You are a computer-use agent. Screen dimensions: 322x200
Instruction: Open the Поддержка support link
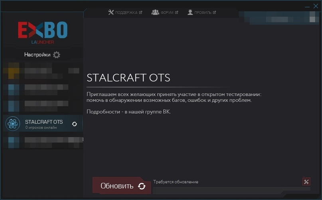click(125, 12)
